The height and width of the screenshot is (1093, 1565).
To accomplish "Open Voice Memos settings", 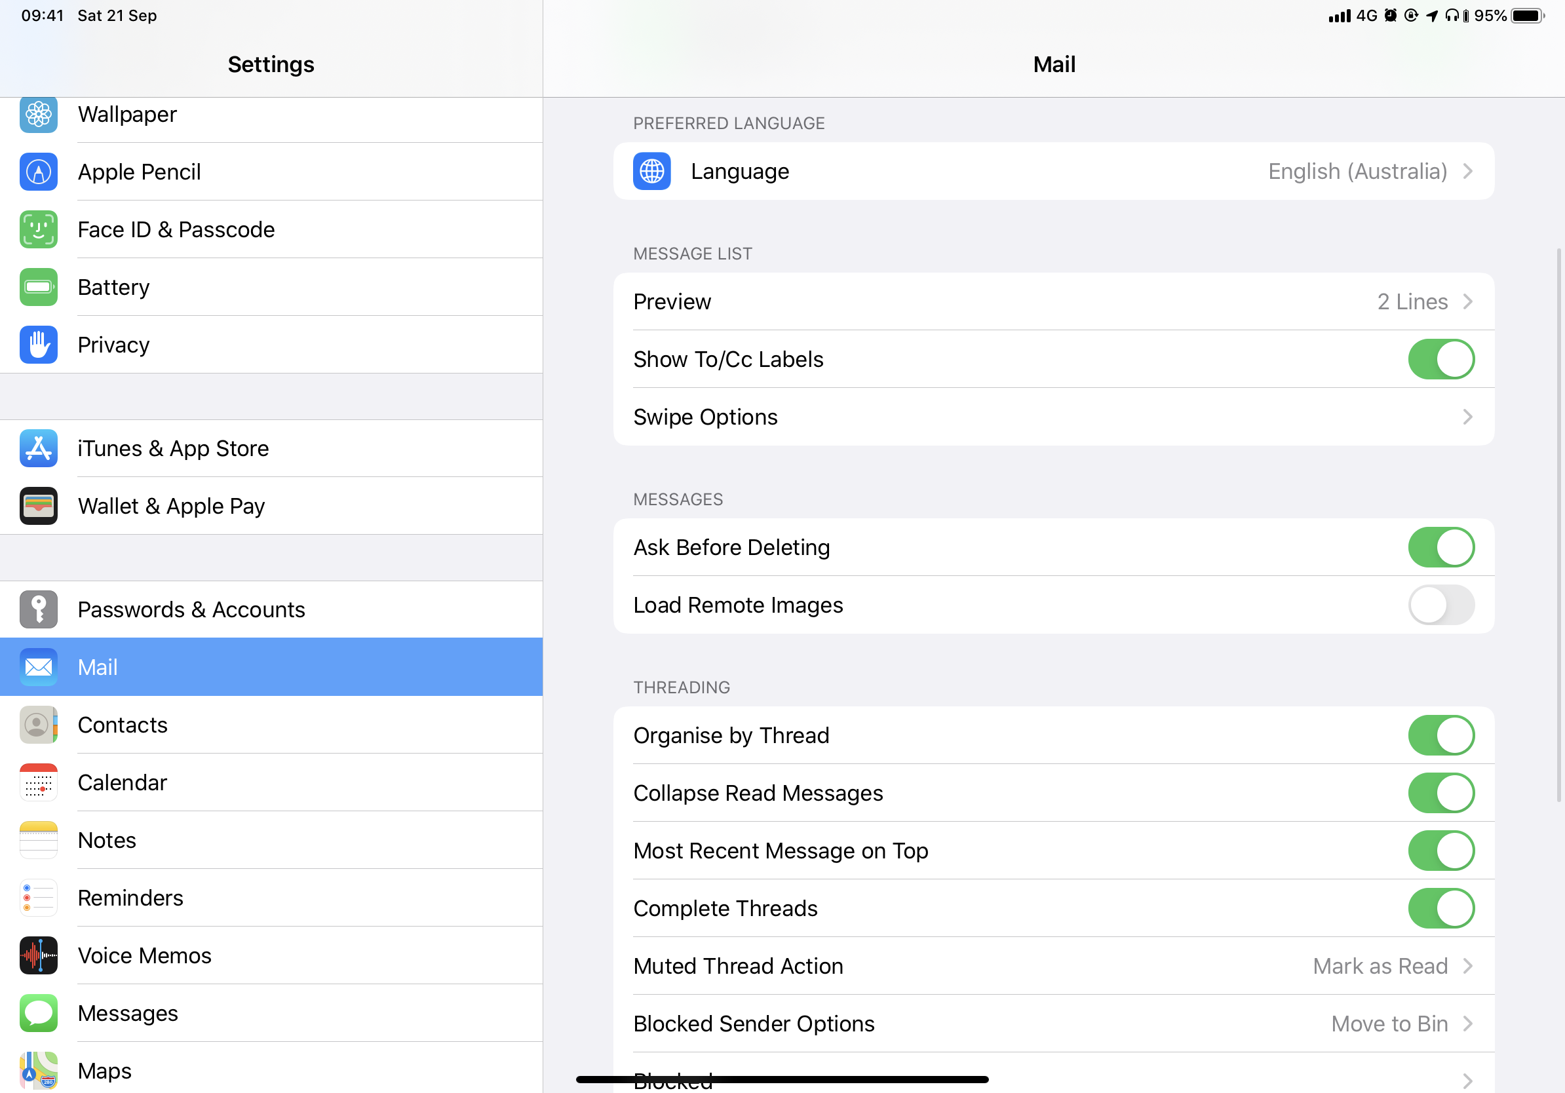I will (271, 955).
